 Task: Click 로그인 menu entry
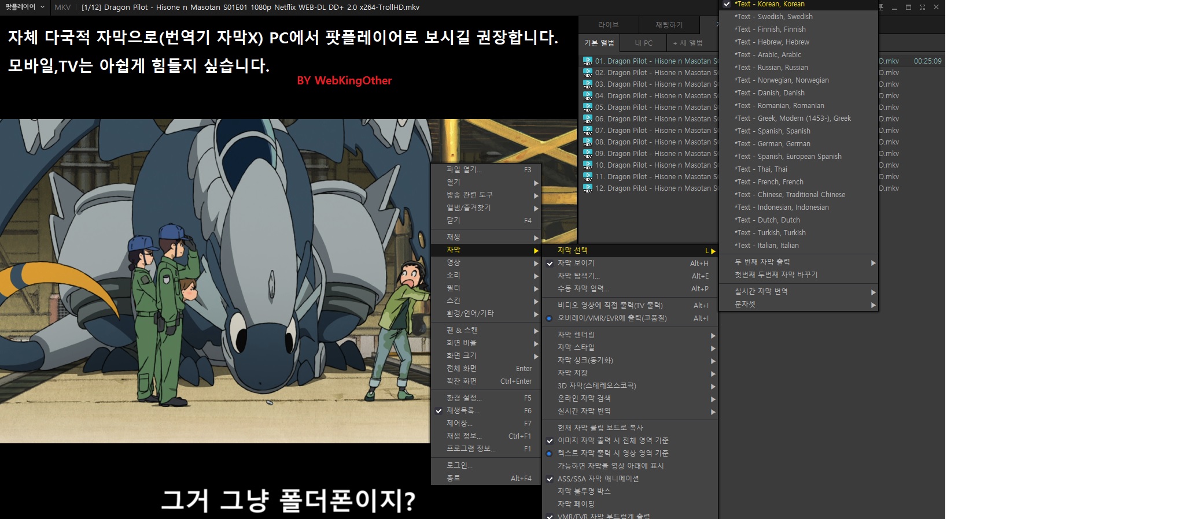pos(486,465)
